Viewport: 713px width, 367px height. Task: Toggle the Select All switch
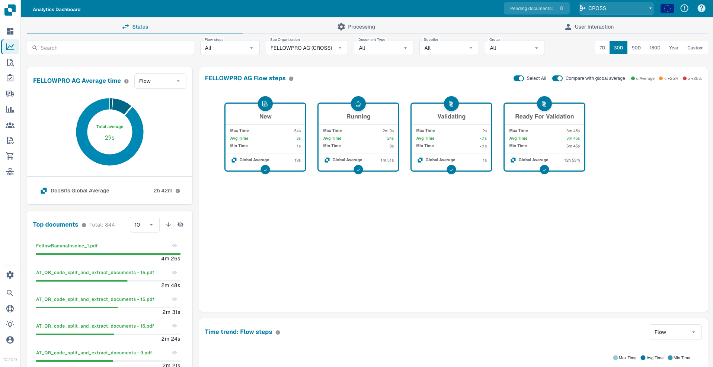point(519,78)
